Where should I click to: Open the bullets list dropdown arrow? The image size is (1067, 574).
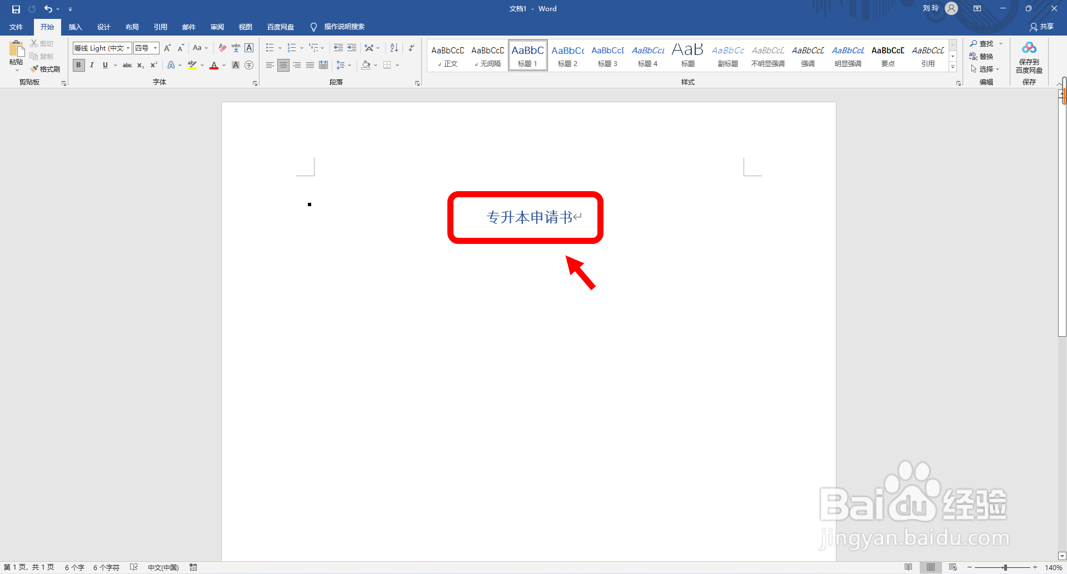[x=280, y=48]
